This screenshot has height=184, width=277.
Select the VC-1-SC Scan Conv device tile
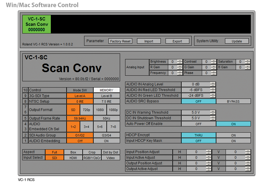click(x=37, y=24)
